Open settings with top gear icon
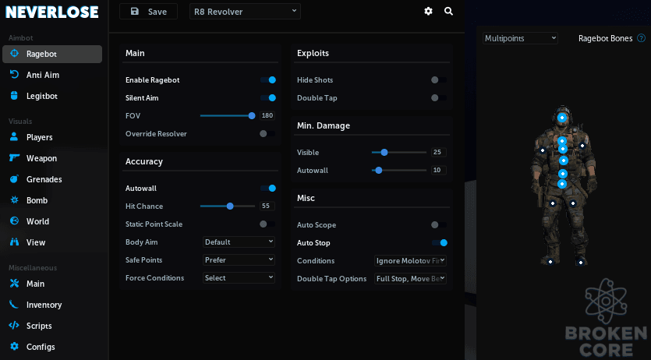Image resolution: width=651 pixels, height=360 pixels. pos(428,11)
